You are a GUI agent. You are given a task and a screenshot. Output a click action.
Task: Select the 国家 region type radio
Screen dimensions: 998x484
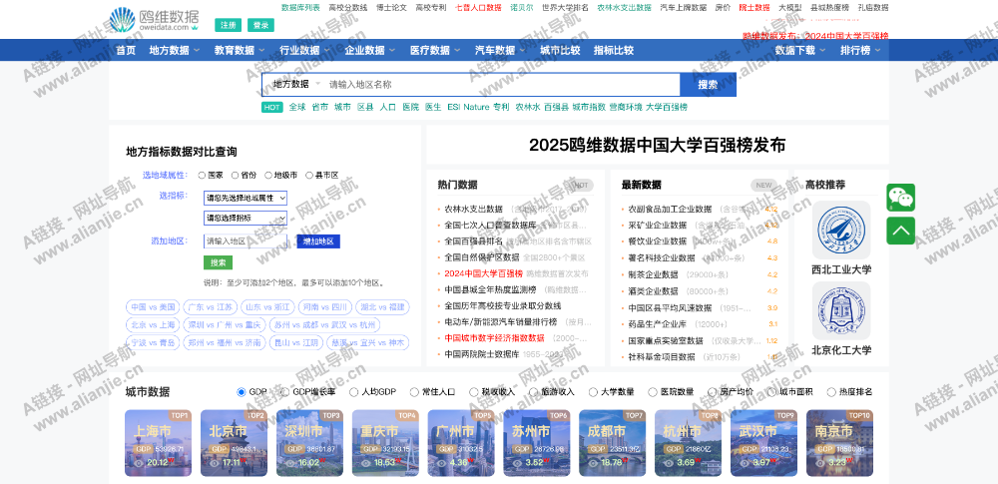tap(202, 175)
